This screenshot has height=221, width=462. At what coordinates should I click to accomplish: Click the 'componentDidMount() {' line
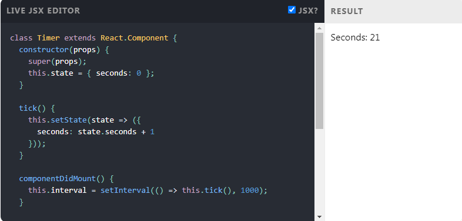66,179
